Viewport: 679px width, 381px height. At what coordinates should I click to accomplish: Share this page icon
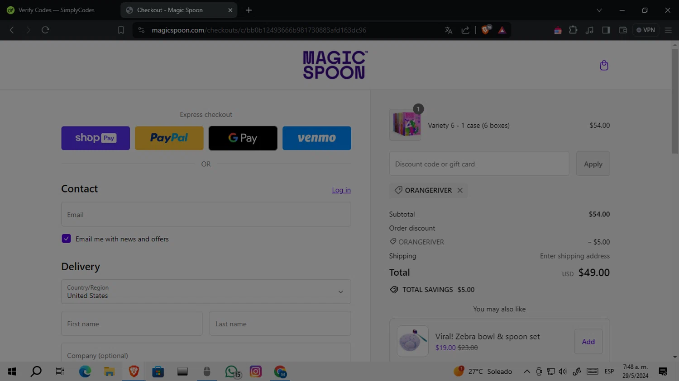click(465, 30)
